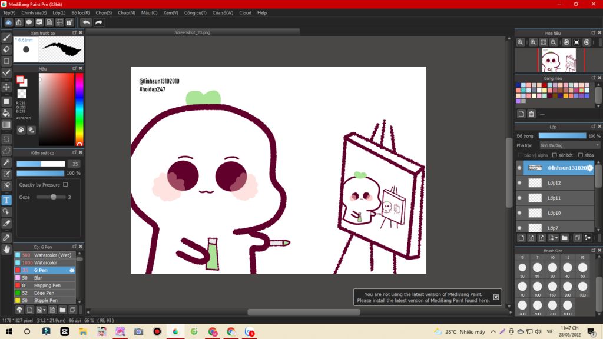The width and height of the screenshot is (603, 339).
Task: Select the Edge Pen brush
Action: (45, 293)
